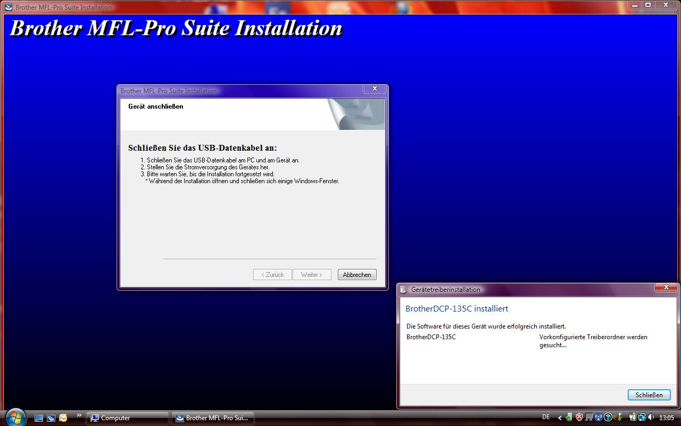Click the Show Desktop quick launch icon
Viewport: 681px width, 426px height.
(x=39, y=418)
